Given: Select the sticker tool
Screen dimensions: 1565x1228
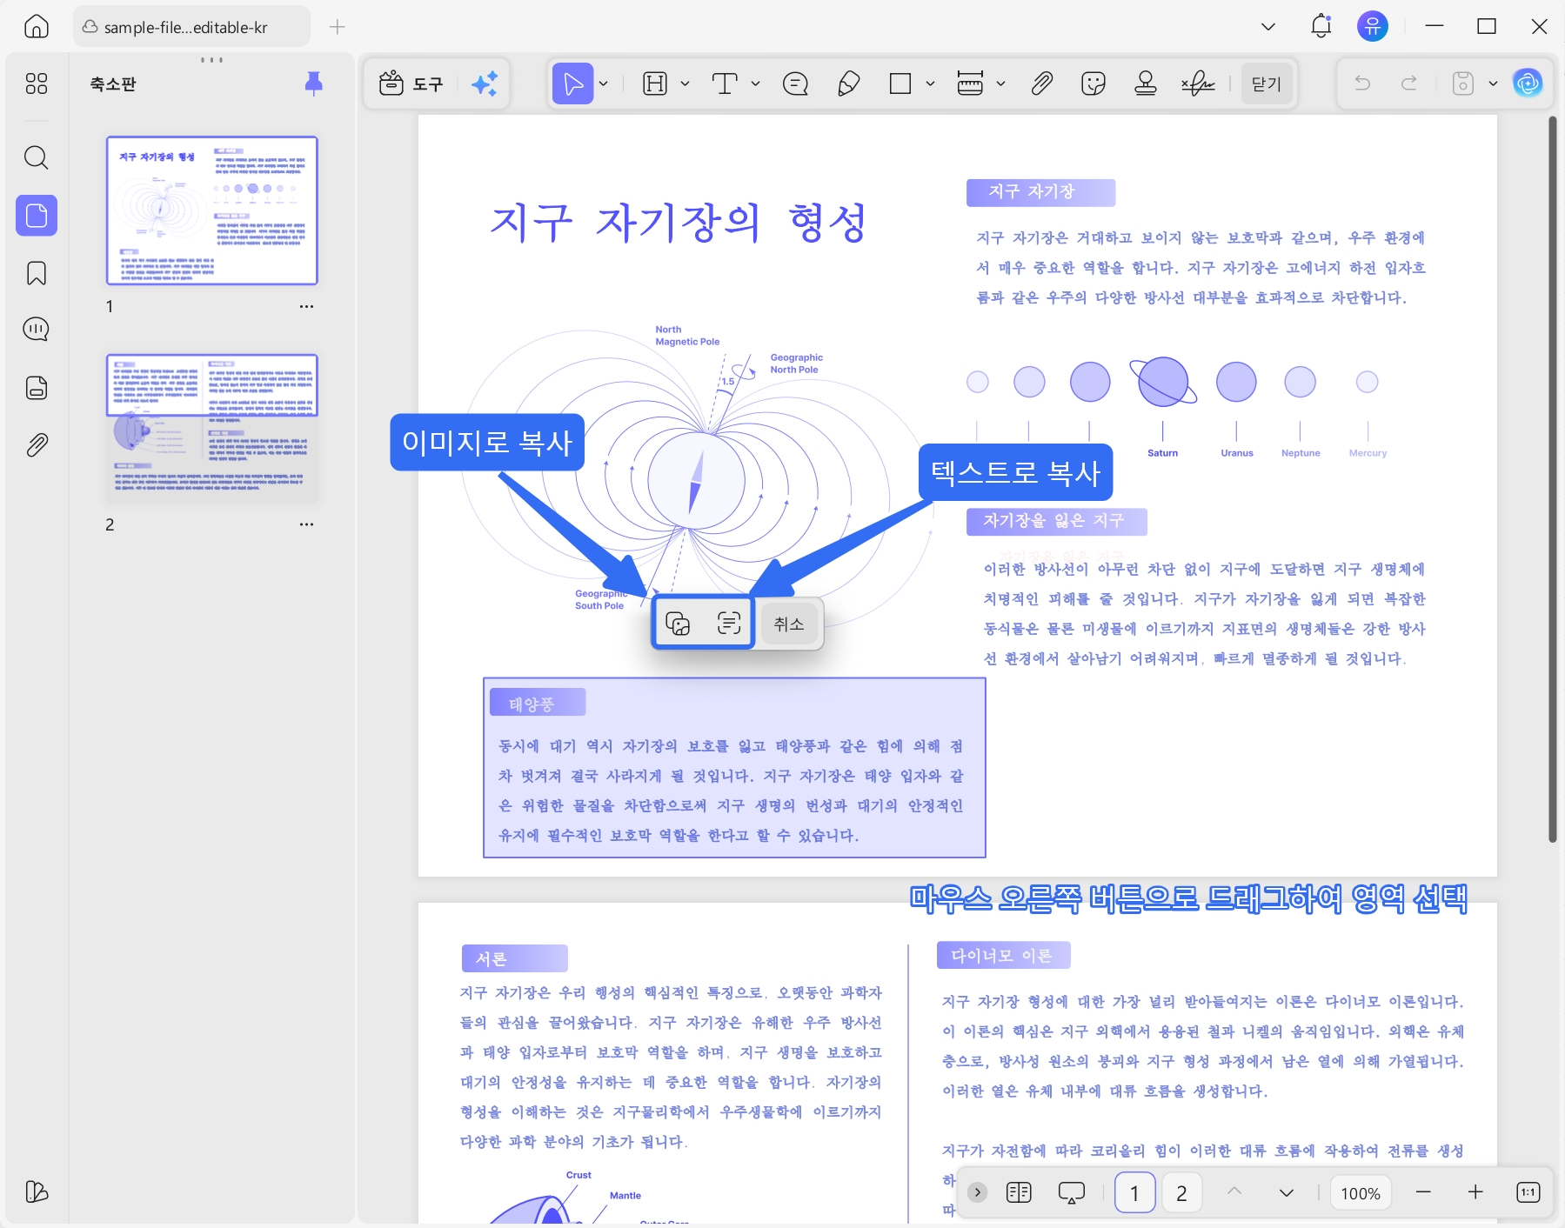Looking at the screenshot, I should pyautogui.click(x=1093, y=83).
